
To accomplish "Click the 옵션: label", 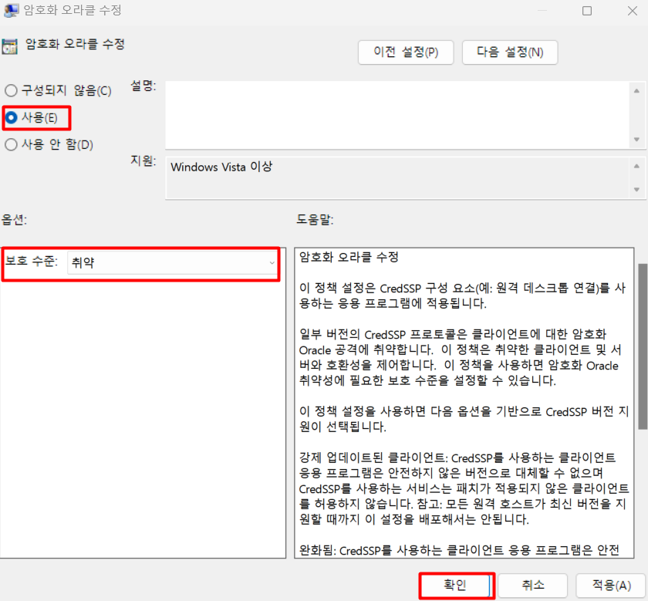I will click(x=14, y=219).
